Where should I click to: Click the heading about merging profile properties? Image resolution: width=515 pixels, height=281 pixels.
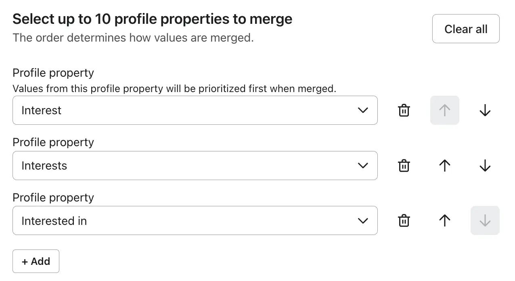click(x=152, y=19)
